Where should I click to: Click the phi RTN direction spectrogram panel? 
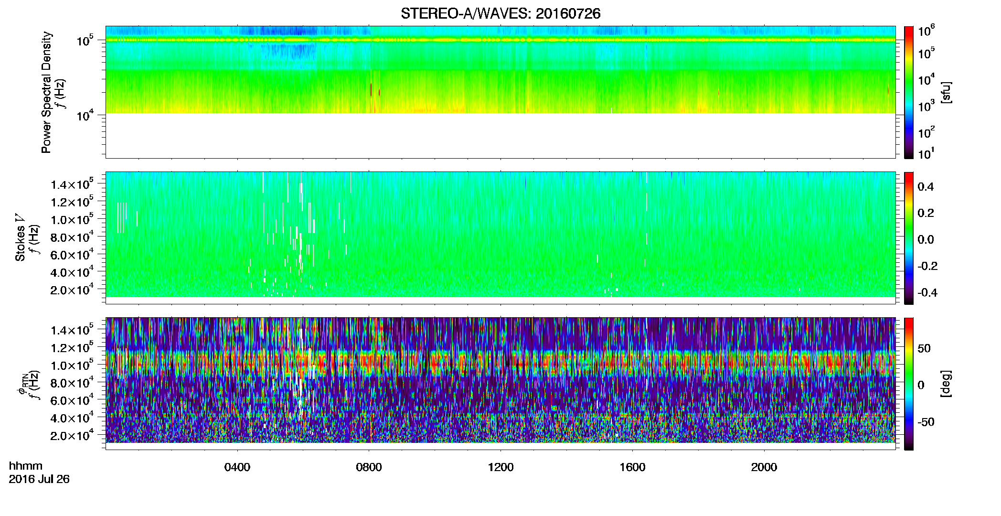tap(500, 383)
